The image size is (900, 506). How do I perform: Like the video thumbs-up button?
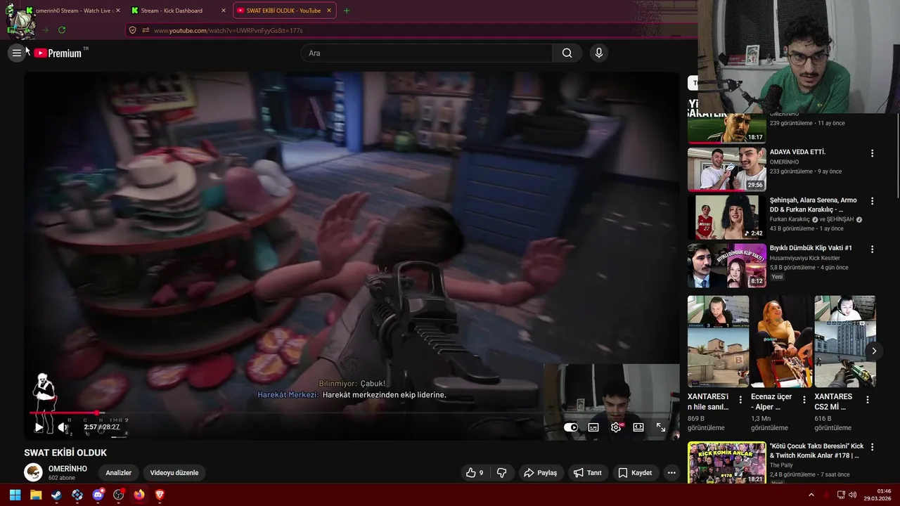point(475,473)
